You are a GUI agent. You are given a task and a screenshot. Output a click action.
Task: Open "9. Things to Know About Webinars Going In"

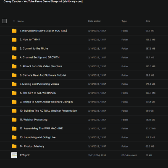46,102
